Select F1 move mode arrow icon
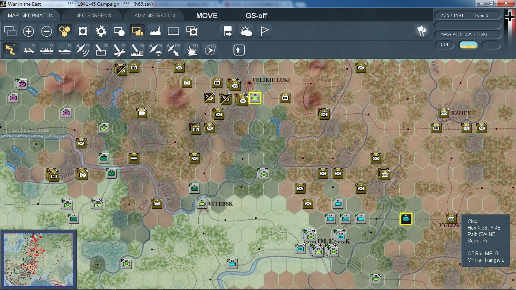Viewport: 516px width, 290px height. point(10,50)
